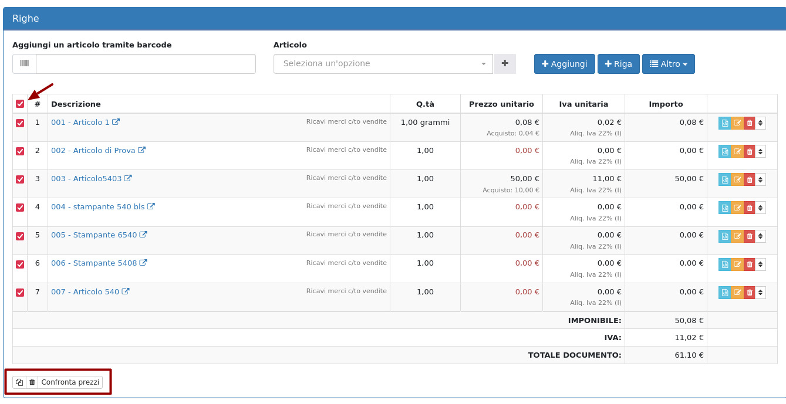Expand the Altro dropdown menu
The height and width of the screenshot is (404, 786).
point(668,64)
